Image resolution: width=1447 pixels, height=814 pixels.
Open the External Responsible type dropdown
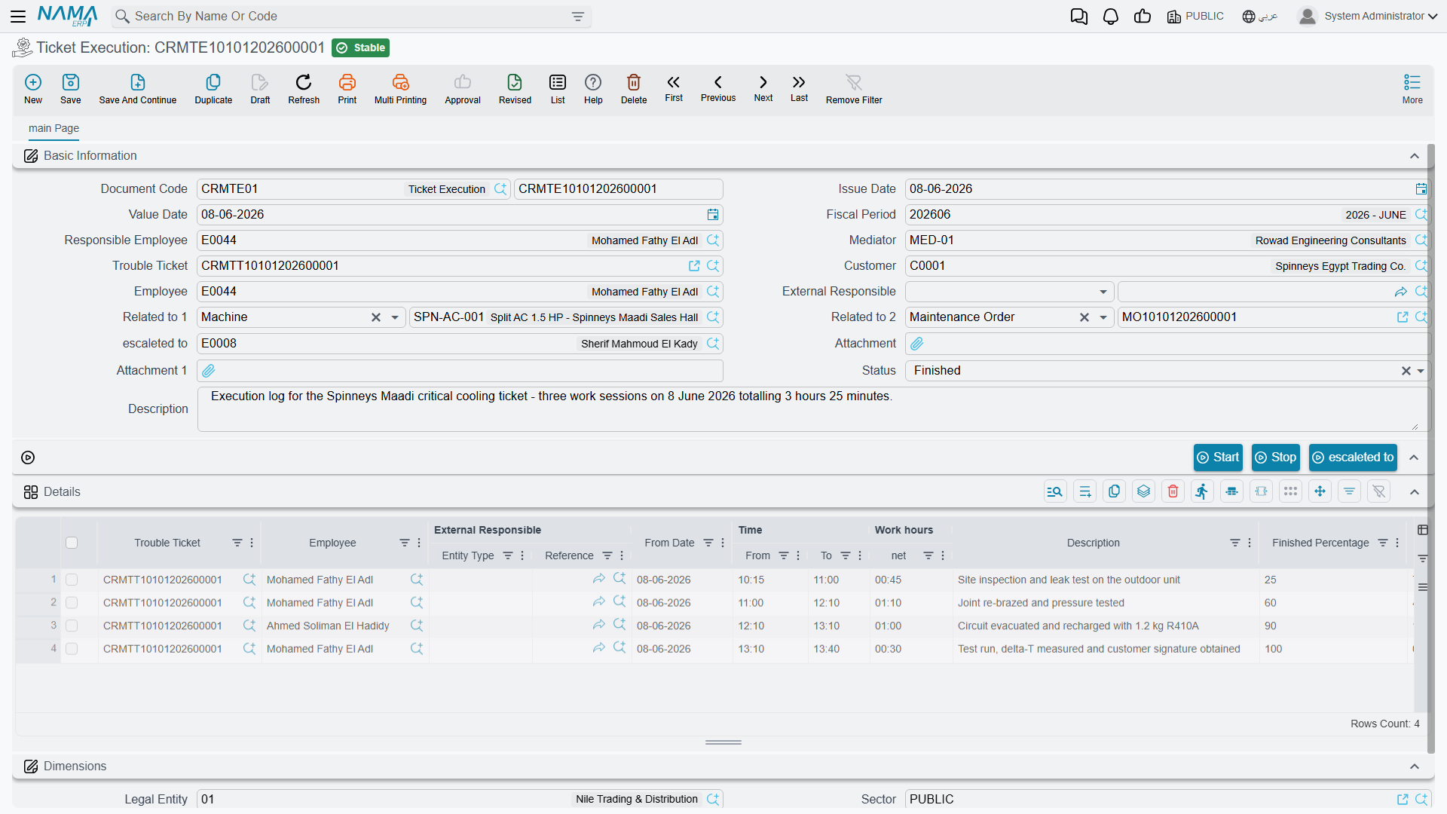click(x=1103, y=292)
